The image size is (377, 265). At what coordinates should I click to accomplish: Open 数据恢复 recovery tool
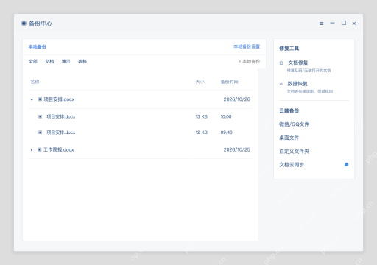pos(297,84)
